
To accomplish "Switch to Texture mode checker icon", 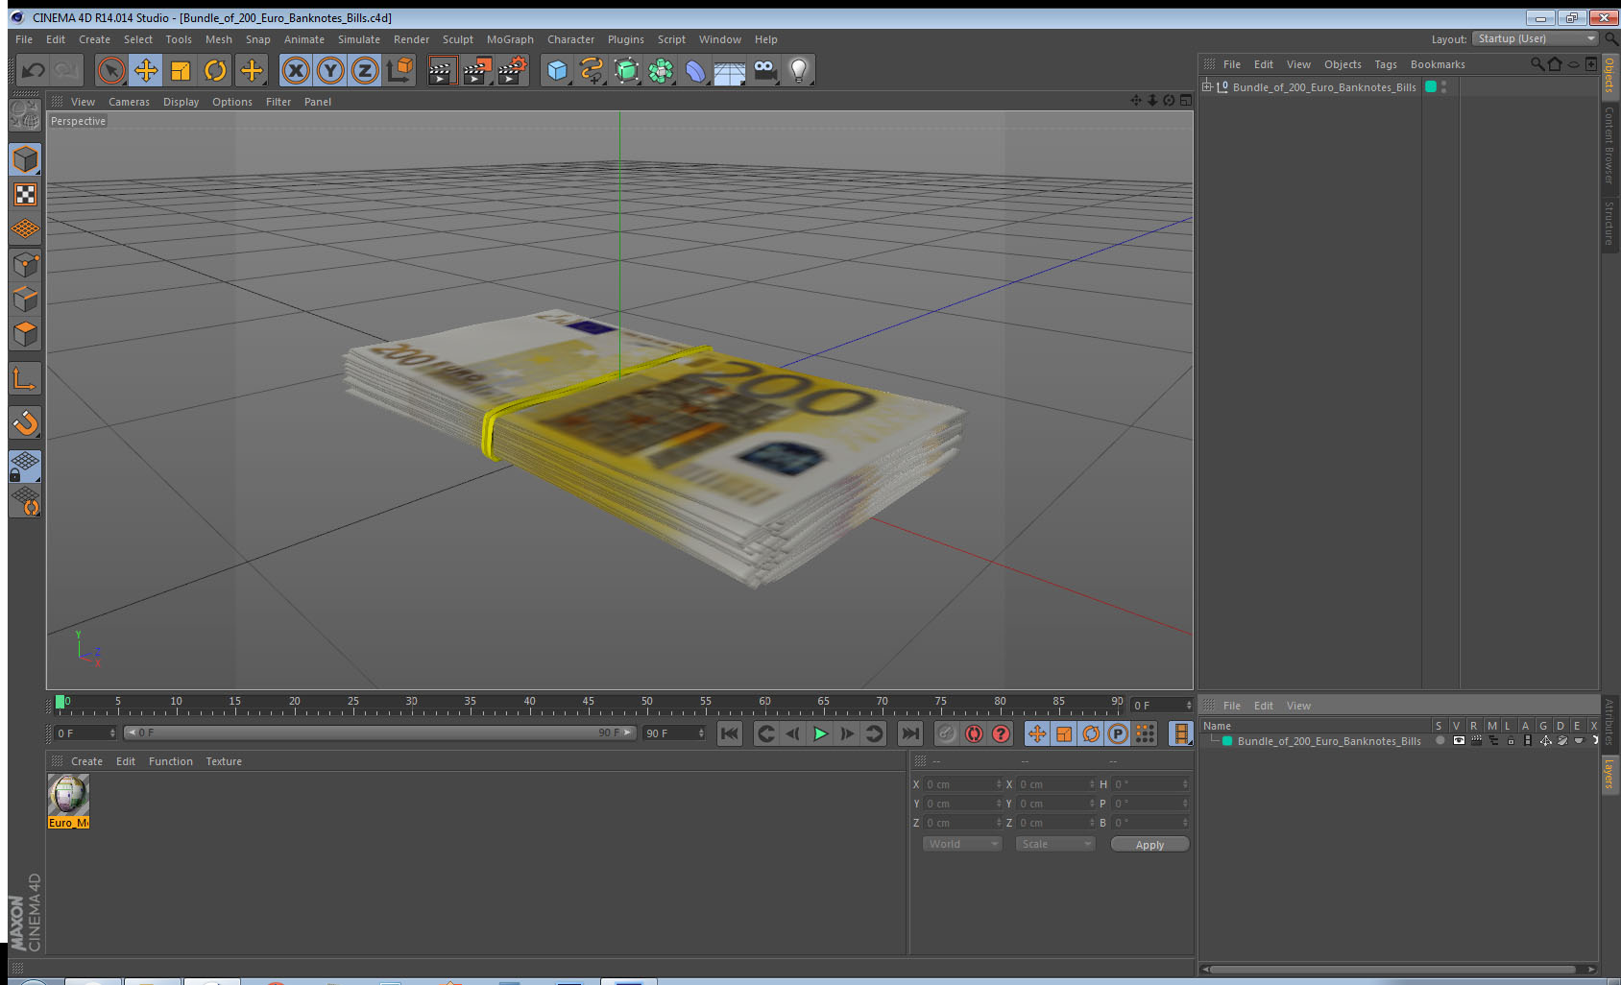I will click(25, 195).
